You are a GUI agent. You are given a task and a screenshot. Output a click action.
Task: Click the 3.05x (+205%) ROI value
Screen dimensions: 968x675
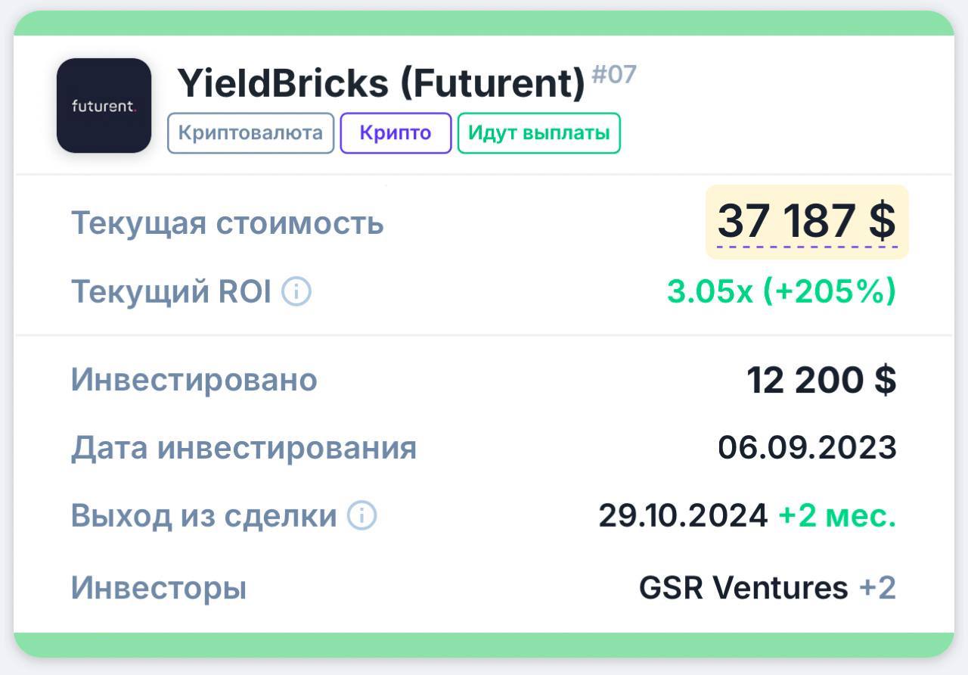pyautogui.click(x=781, y=291)
